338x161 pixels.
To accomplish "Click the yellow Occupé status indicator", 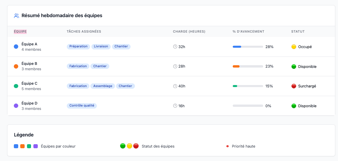I will pos(293,47).
